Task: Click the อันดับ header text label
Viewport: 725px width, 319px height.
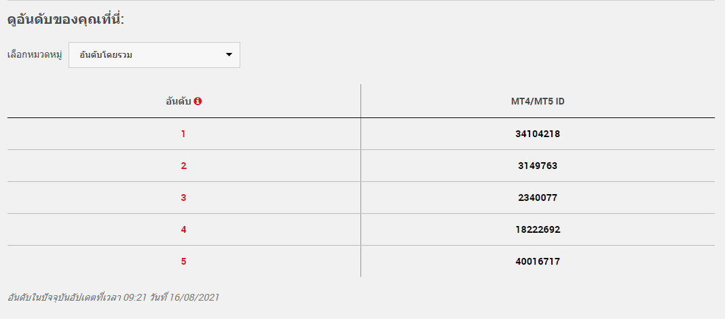Action: coord(179,100)
